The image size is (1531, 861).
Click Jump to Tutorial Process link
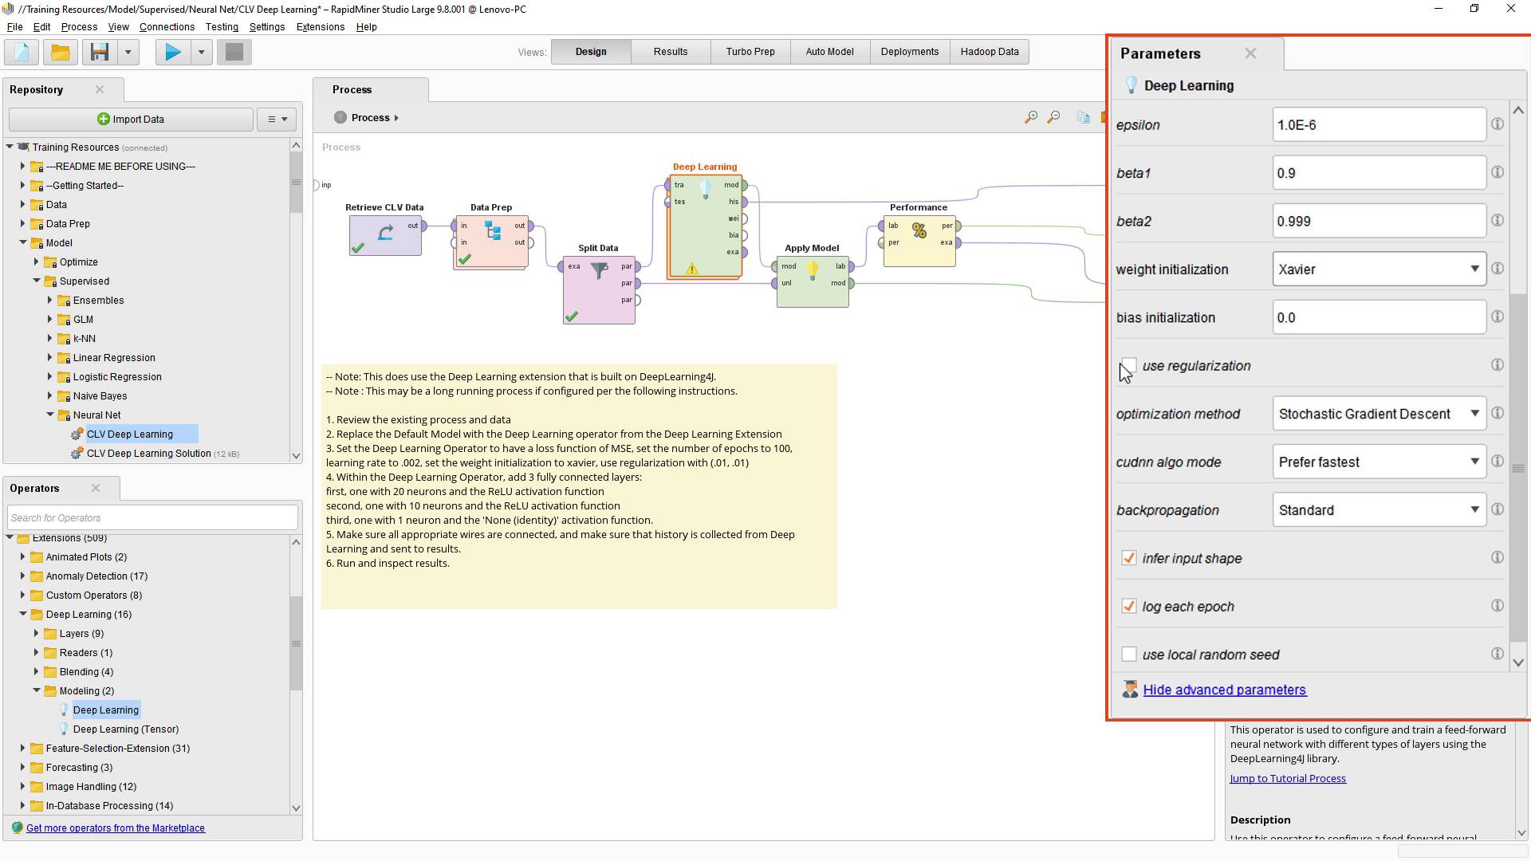(x=1287, y=778)
